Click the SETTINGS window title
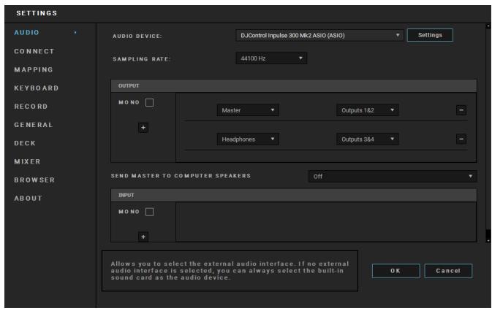Screen dimensions: 492x311 pyautogui.click(x=37, y=13)
